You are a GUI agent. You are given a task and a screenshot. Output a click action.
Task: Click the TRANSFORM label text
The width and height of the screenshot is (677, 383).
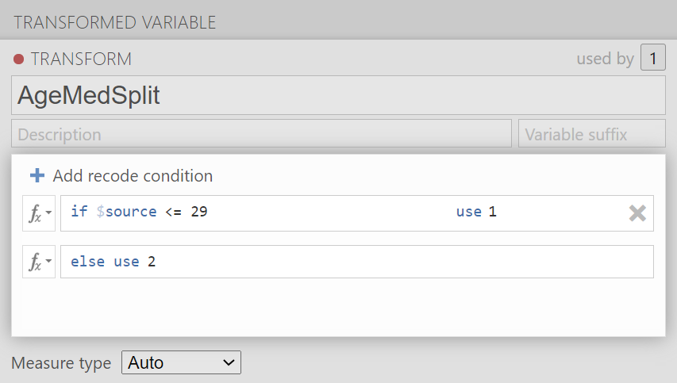(81, 59)
